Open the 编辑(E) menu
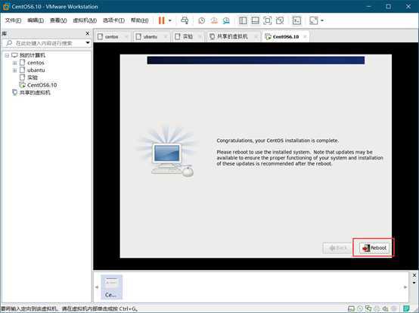The width and height of the screenshot is (419, 313). 36,20
